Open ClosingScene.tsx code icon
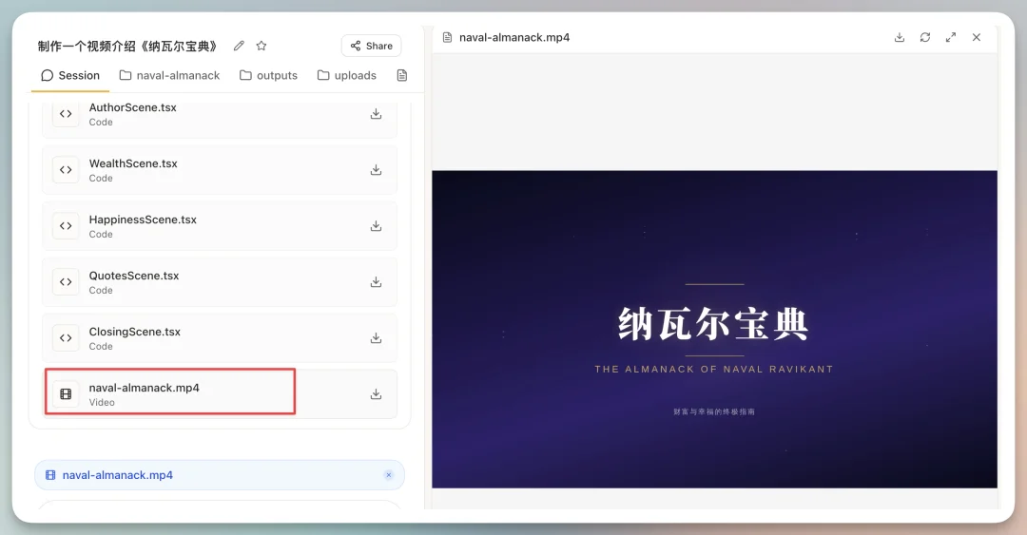Screen dimensions: 1027x535 click(x=66, y=338)
